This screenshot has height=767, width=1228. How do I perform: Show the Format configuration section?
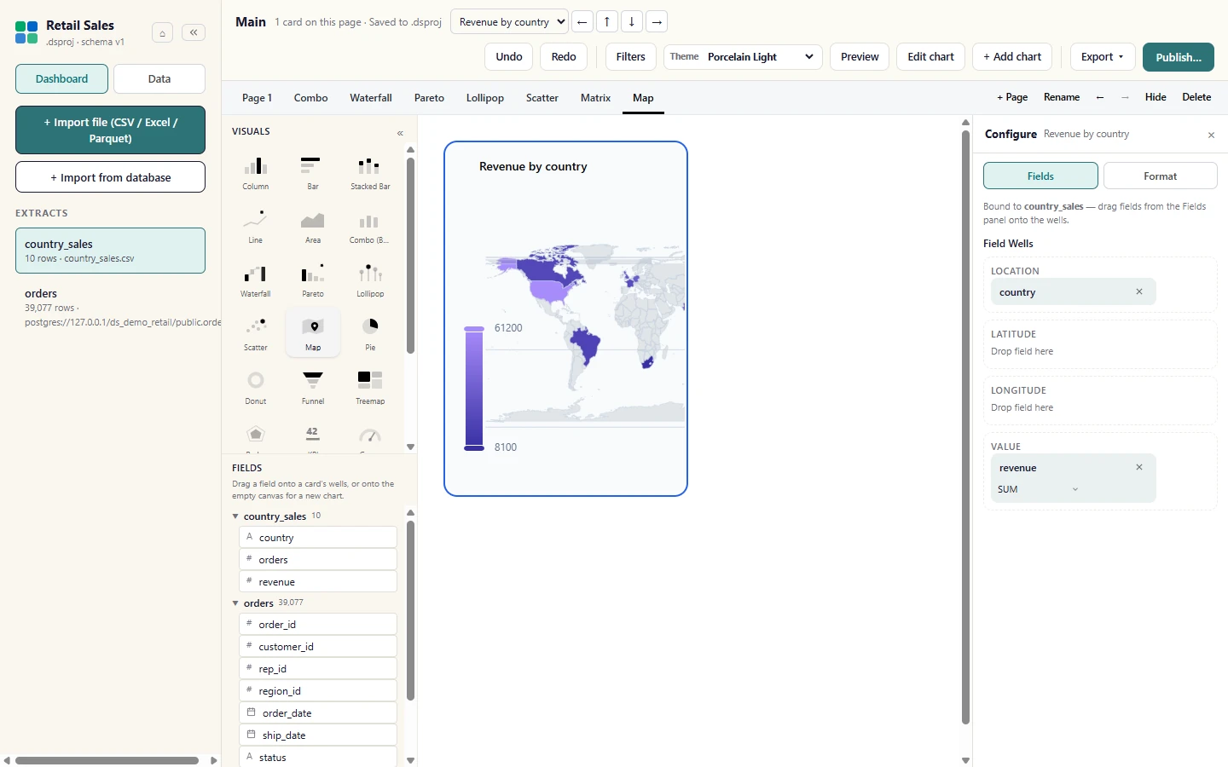(x=1160, y=176)
